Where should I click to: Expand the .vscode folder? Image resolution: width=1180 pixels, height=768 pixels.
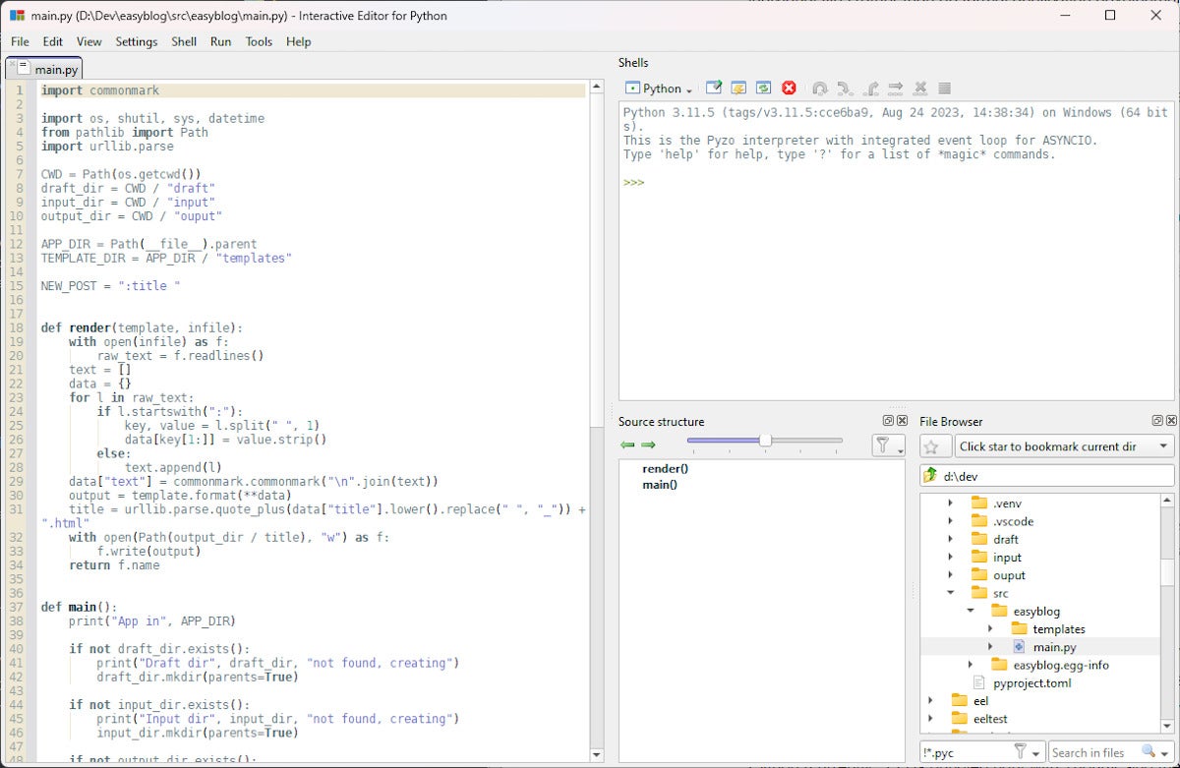point(950,521)
